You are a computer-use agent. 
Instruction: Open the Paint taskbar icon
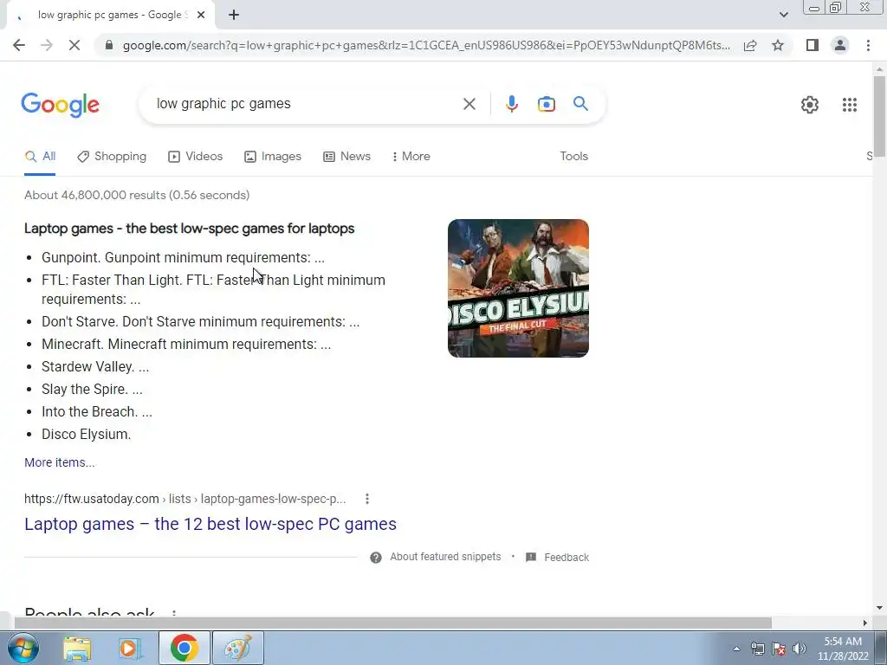pyautogui.click(x=237, y=648)
